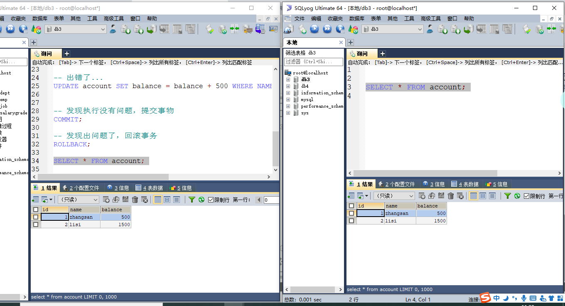Click the user manager icon in left window
Viewport: 565px width, 306px height.
coord(113,29)
